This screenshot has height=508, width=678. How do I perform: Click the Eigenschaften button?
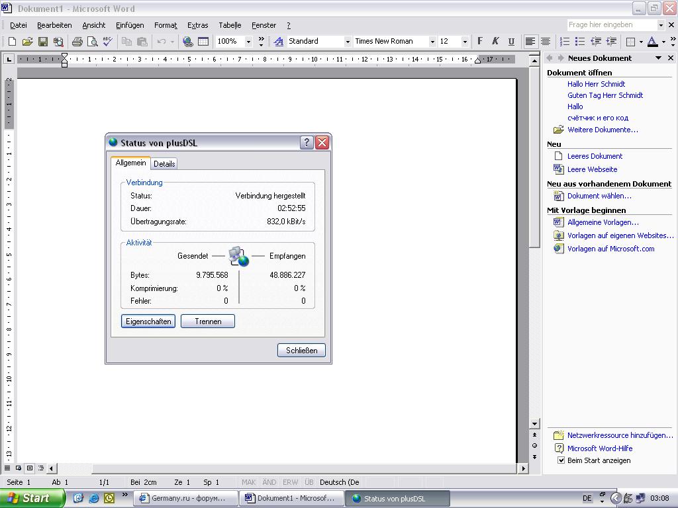click(148, 321)
